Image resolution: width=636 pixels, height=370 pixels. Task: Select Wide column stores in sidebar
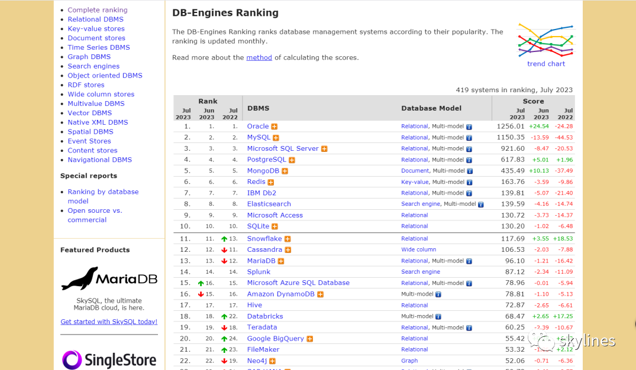coord(101,94)
